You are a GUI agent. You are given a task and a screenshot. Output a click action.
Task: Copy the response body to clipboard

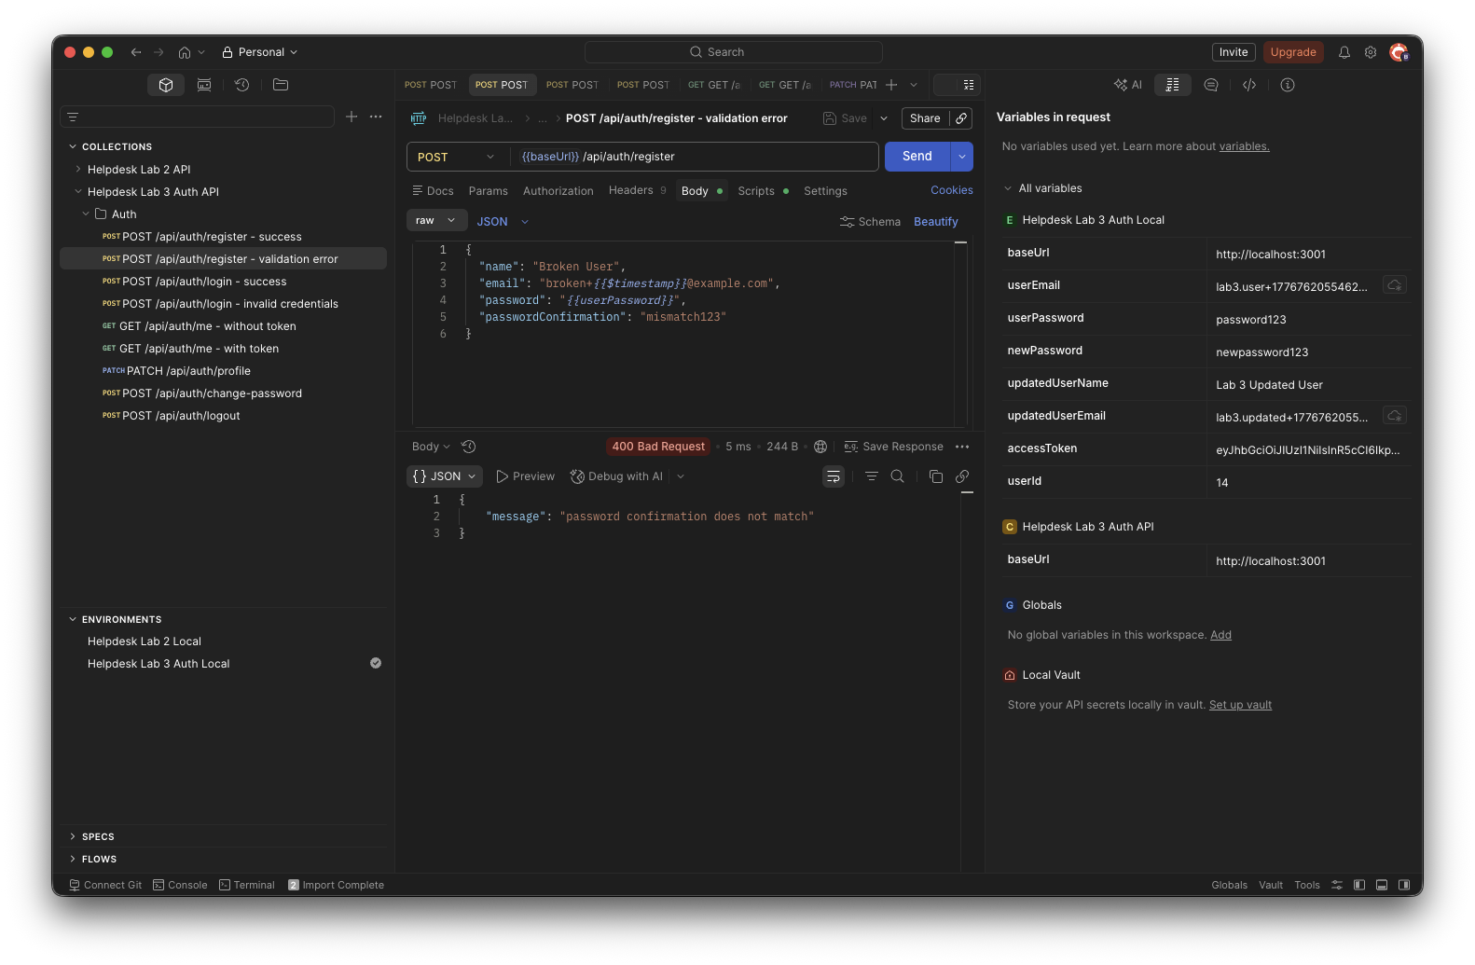click(936, 476)
